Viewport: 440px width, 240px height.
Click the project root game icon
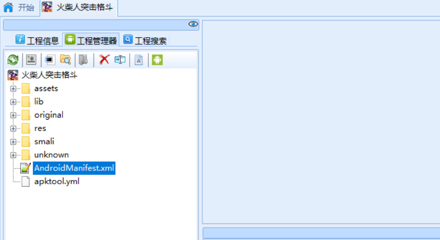[13, 75]
